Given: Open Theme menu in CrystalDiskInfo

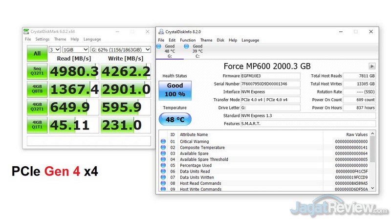Looking at the screenshot, I should [206, 40].
